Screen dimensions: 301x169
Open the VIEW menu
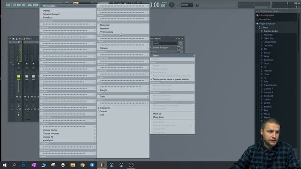[x=36, y=5]
